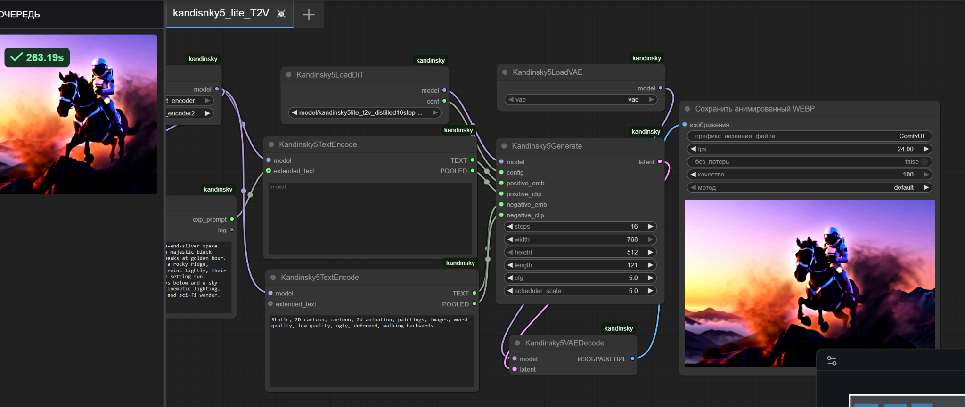Open the settings sliders icon panel
This screenshot has width=965, height=407.
[x=832, y=361]
